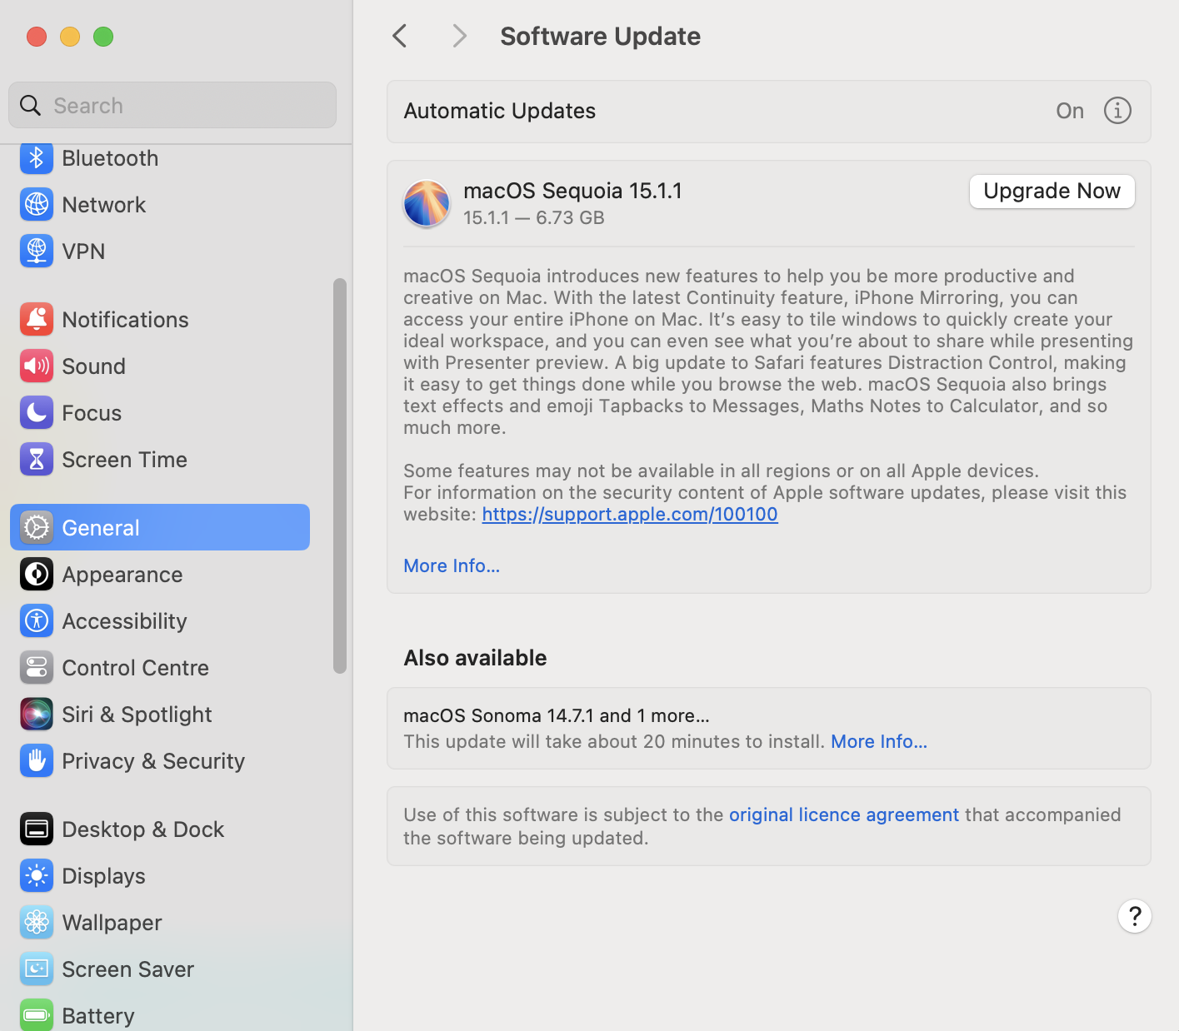Select the 'Appearance' sidebar label

click(x=122, y=575)
